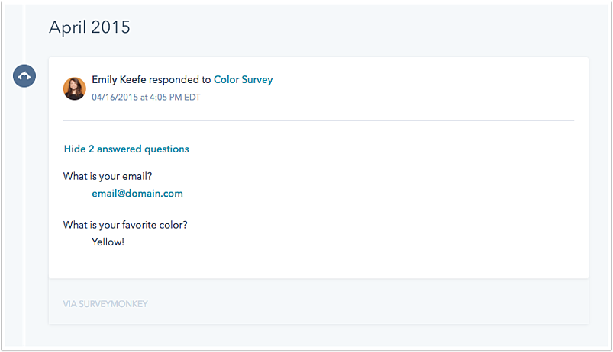Click the email@domain.com address link
Viewport: 613px width, 352px height.
click(137, 194)
